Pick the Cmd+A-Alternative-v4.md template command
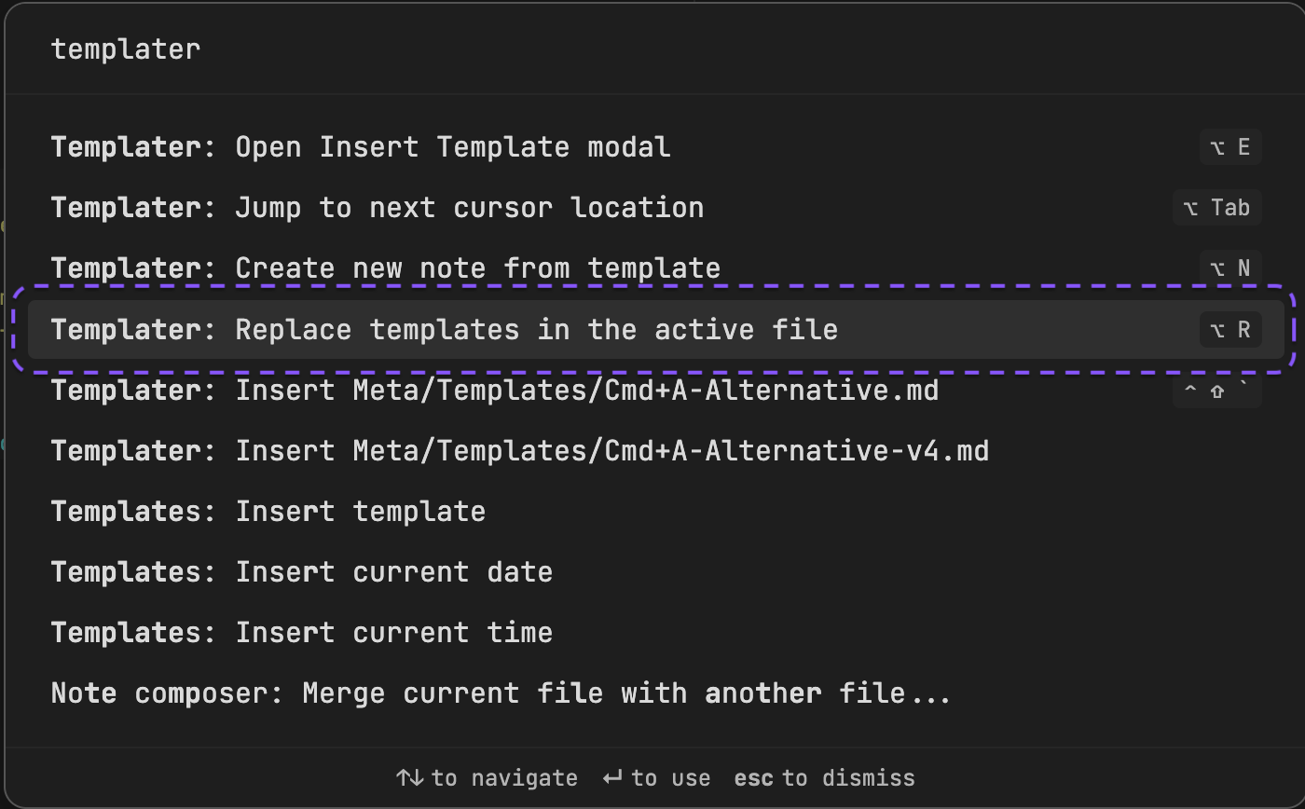 point(520,450)
